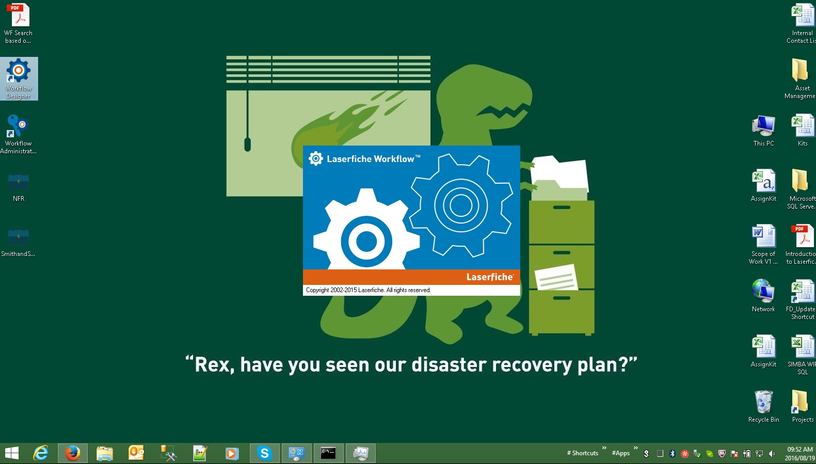Switch to Skype in the taskbar
Viewport: 816px width, 464px height.
coord(265,453)
